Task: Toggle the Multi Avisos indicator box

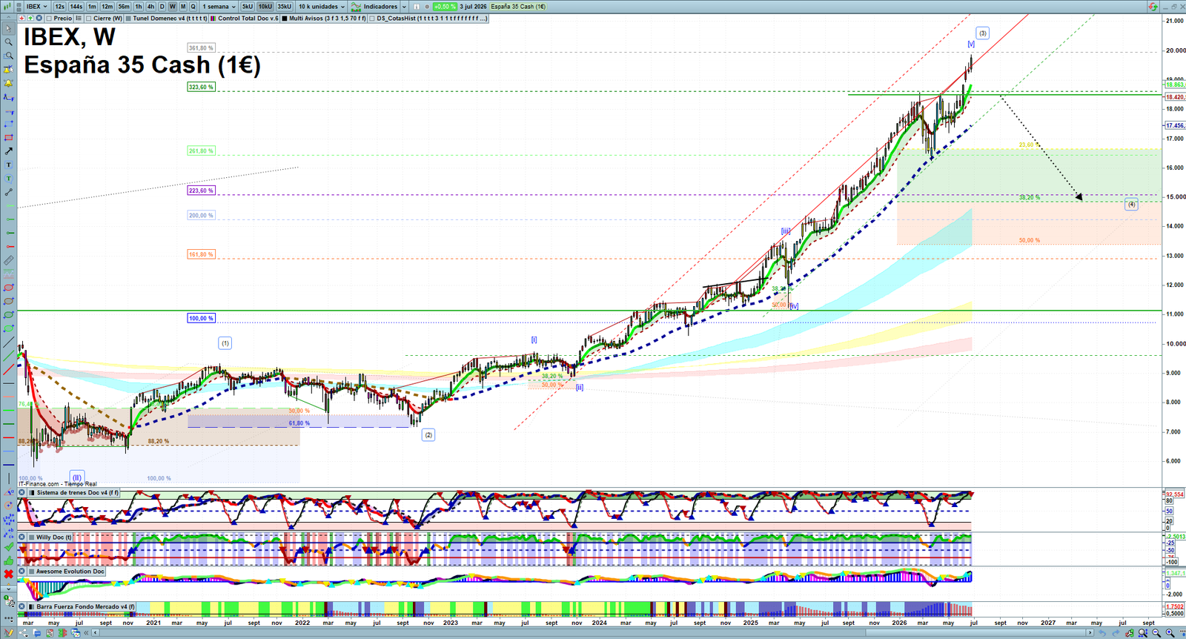Action: [285, 19]
